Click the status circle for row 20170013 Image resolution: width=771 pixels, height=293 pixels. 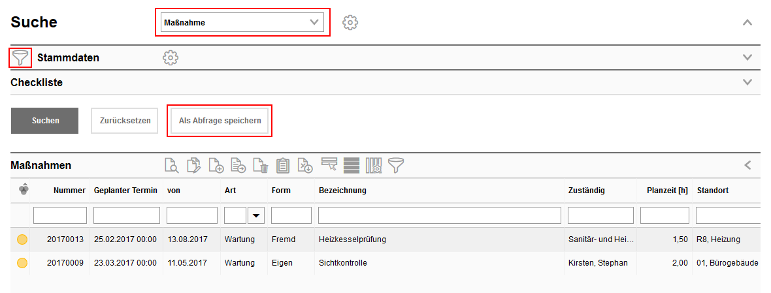[22, 239]
